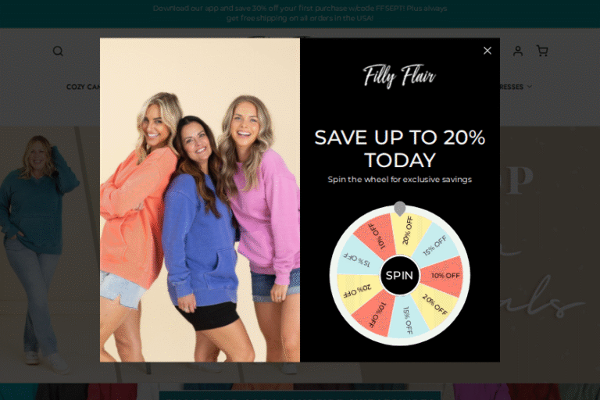Click the SPIN button on the wheel

(x=399, y=275)
